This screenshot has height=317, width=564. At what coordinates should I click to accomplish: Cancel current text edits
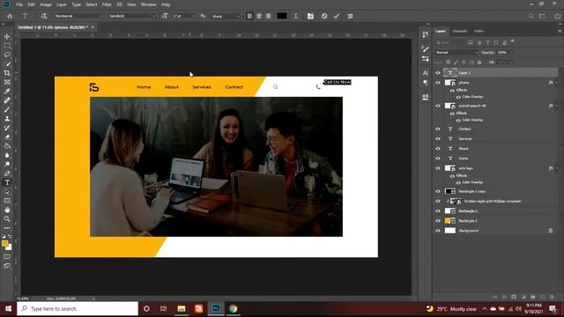324,16
